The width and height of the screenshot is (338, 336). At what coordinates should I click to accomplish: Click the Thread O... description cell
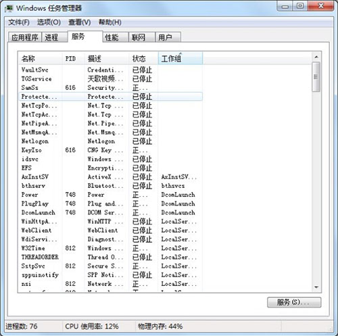[x=105, y=258]
